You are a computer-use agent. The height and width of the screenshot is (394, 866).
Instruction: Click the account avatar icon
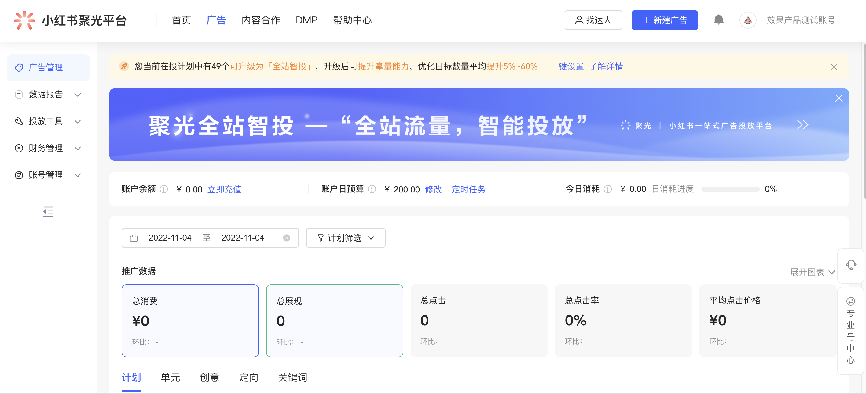[x=748, y=20]
